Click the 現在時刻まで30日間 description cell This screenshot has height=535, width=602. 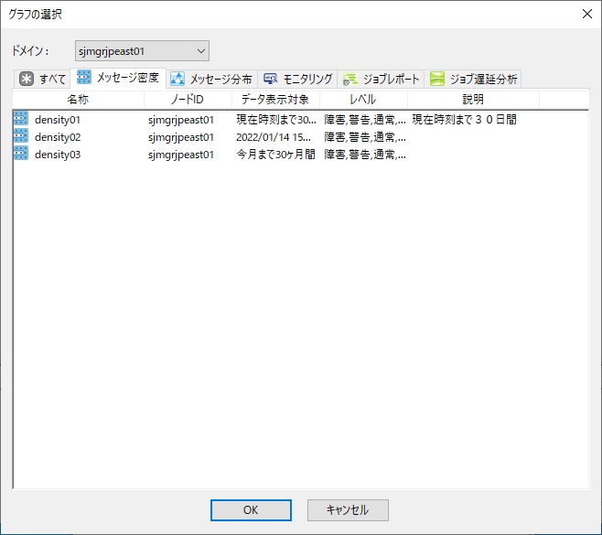tap(464, 120)
